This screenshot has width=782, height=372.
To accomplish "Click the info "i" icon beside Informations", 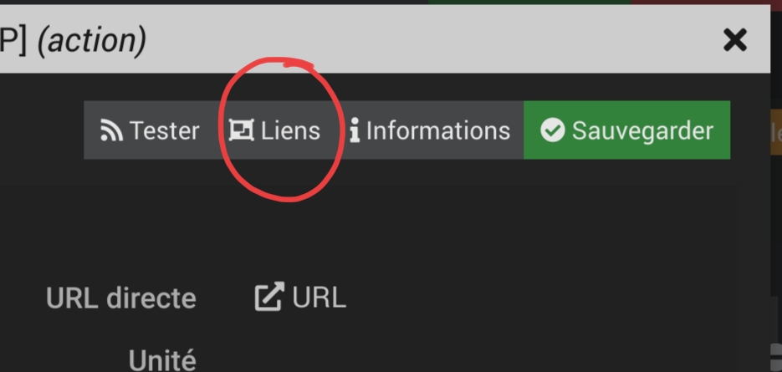I will pos(355,131).
